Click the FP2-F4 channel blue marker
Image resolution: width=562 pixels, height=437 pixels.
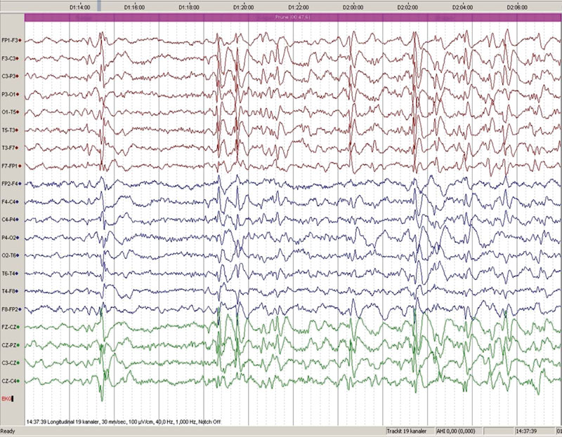pos(21,184)
